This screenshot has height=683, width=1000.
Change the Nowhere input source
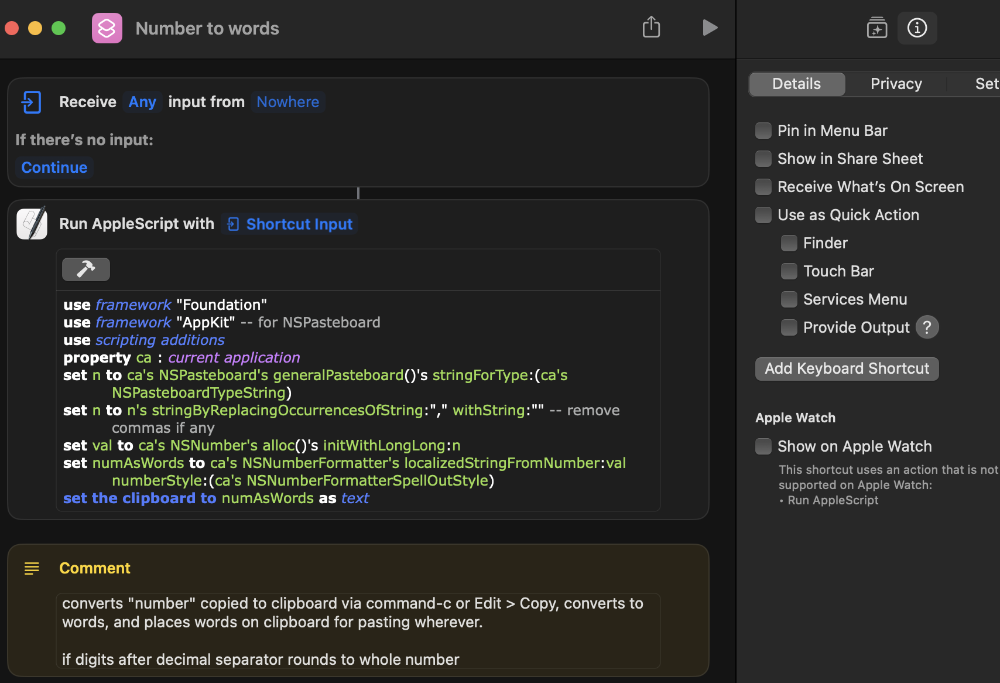pos(288,102)
